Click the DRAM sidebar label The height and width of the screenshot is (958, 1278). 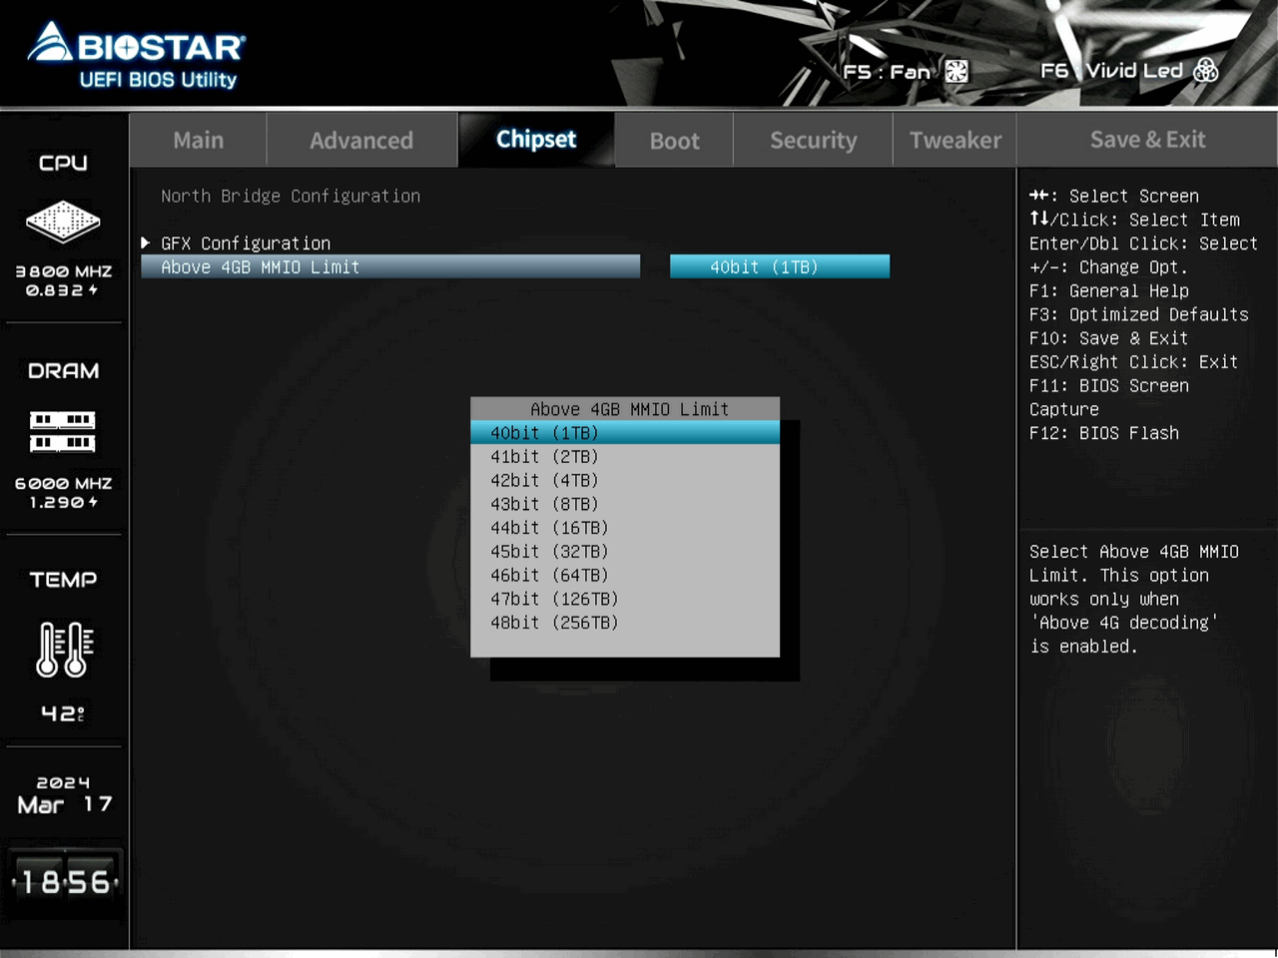[63, 370]
